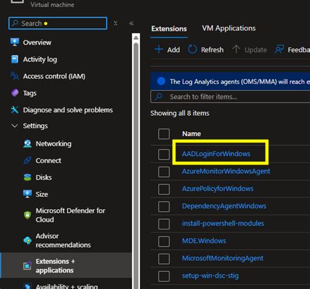Collapse the sidebar with double-chevron

coord(131,23)
